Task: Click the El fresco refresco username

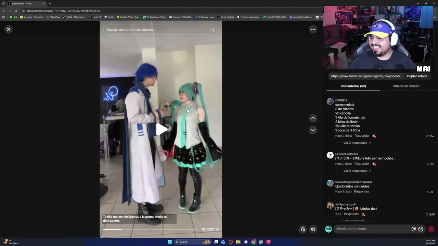Action: pos(347,154)
